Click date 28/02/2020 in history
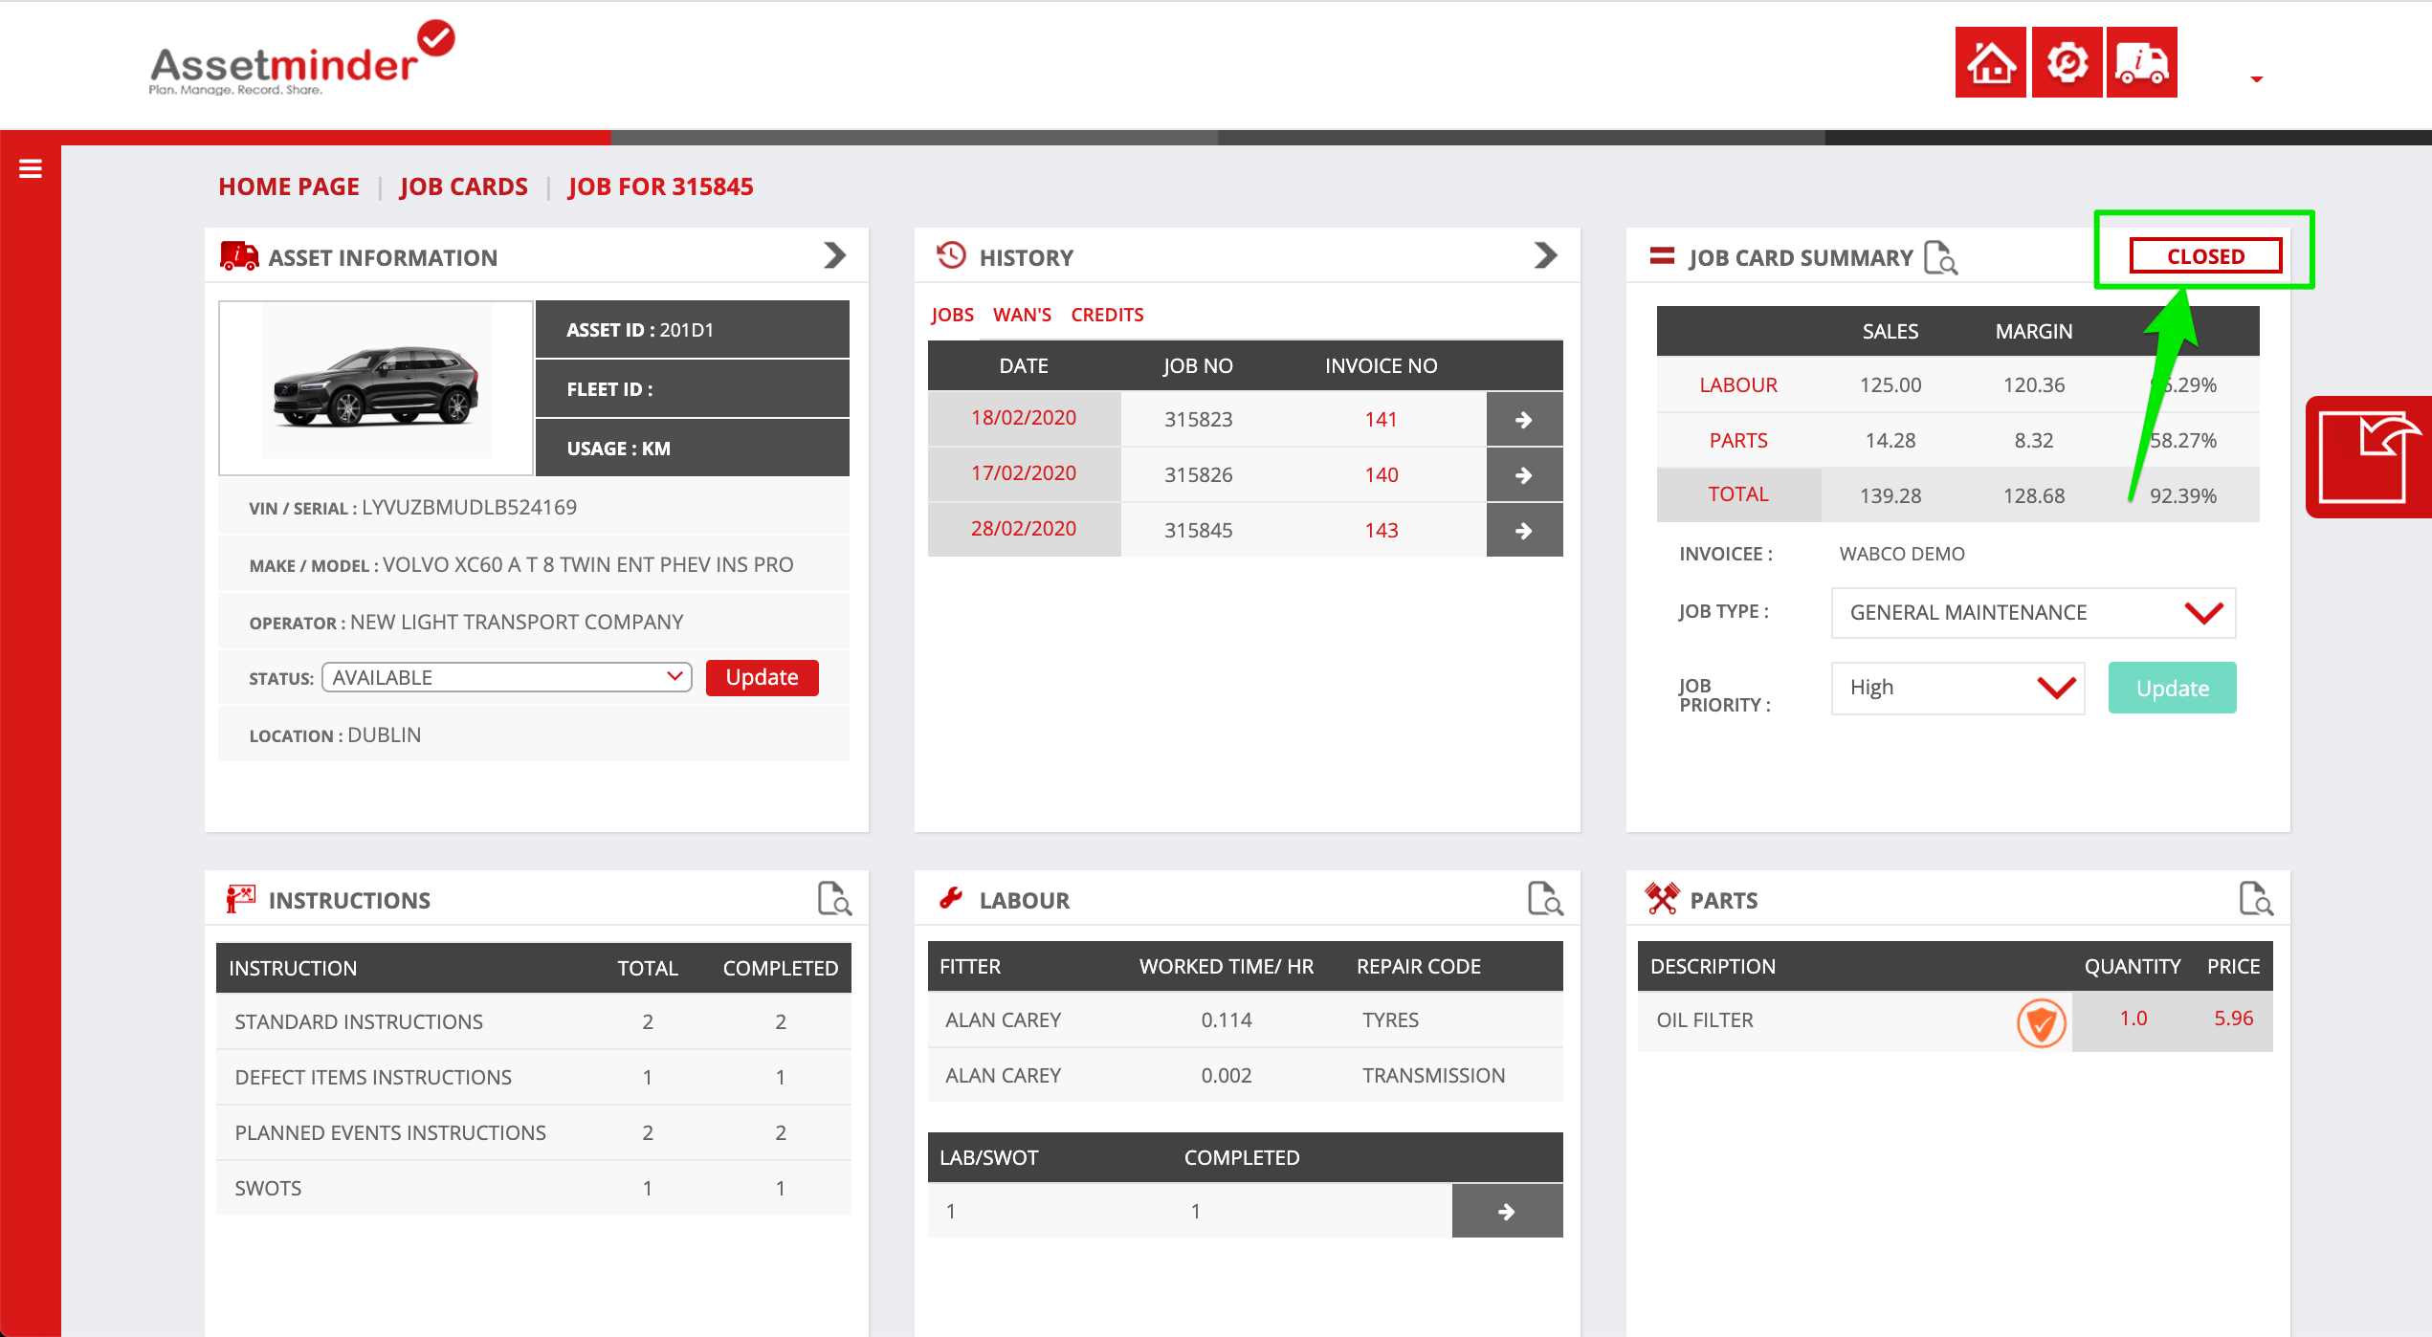Image resolution: width=2432 pixels, height=1337 pixels. tap(1024, 529)
